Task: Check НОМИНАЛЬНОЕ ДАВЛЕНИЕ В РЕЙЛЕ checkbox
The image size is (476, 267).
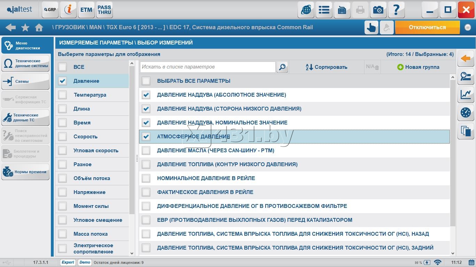Action: point(146,178)
